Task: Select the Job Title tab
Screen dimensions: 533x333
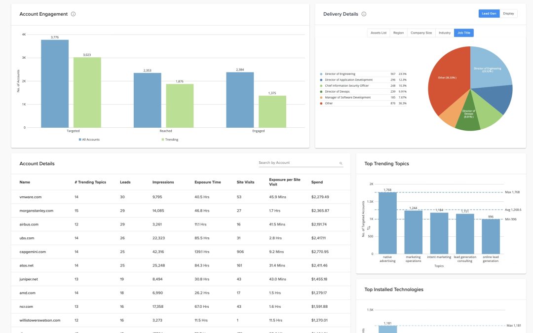Action: pyautogui.click(x=463, y=33)
